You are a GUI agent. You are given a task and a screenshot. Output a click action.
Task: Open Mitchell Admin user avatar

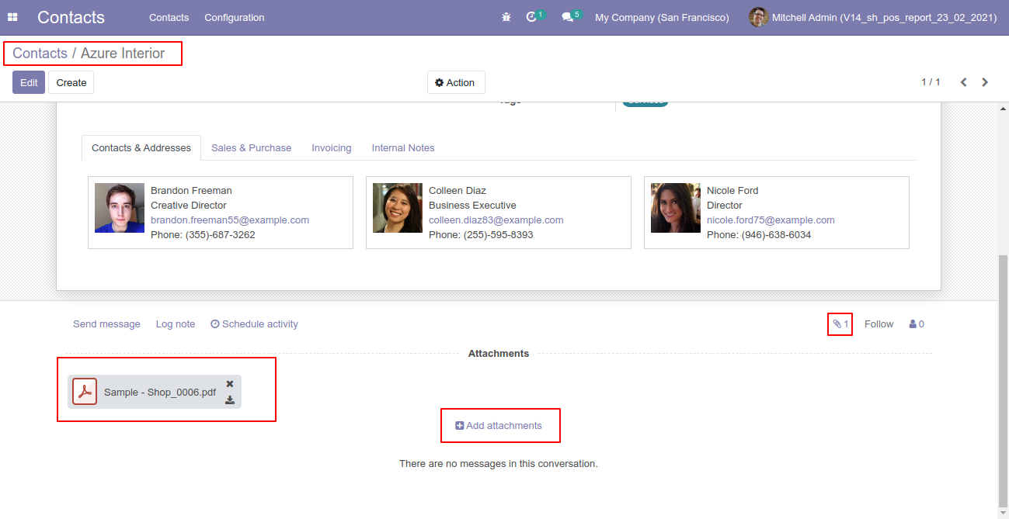[x=758, y=17]
